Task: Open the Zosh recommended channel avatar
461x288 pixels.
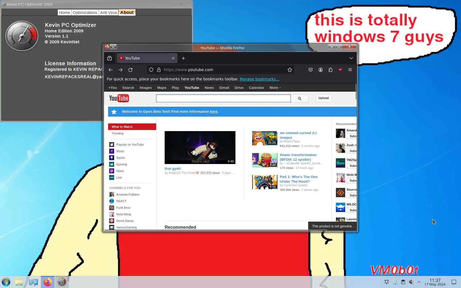Action: click(x=341, y=148)
